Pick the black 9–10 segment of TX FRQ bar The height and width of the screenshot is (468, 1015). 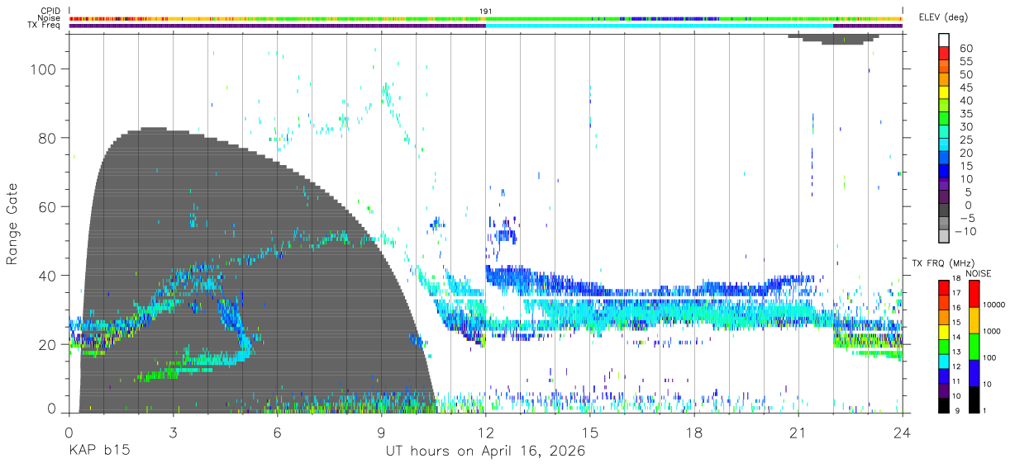tap(944, 404)
